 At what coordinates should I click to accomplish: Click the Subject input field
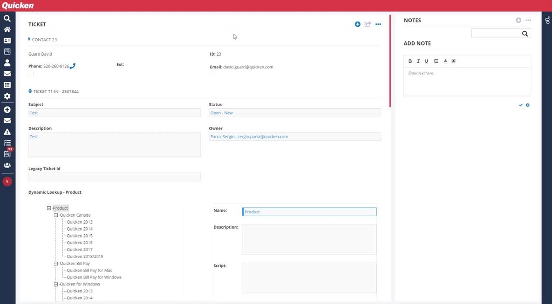click(114, 113)
